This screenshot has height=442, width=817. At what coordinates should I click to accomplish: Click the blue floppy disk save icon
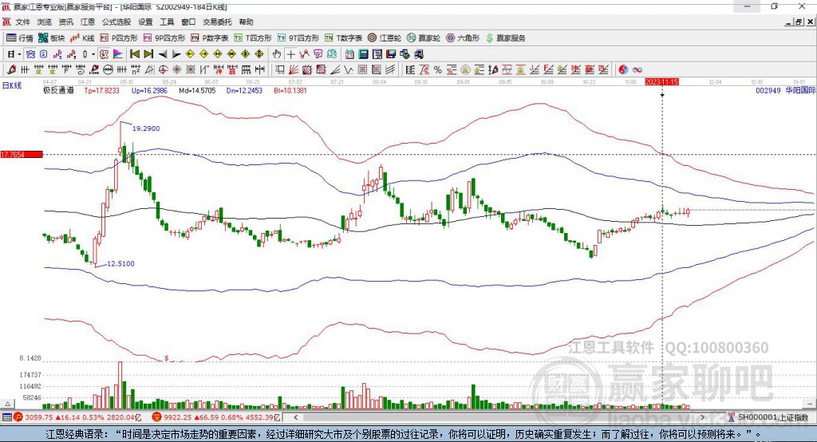coord(391,54)
